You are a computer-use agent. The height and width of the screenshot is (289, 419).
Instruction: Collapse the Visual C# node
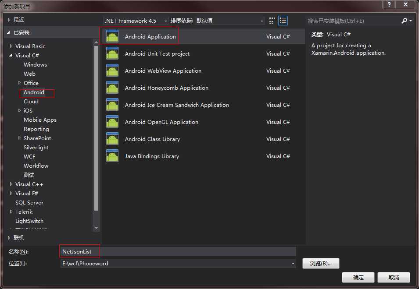coord(11,55)
